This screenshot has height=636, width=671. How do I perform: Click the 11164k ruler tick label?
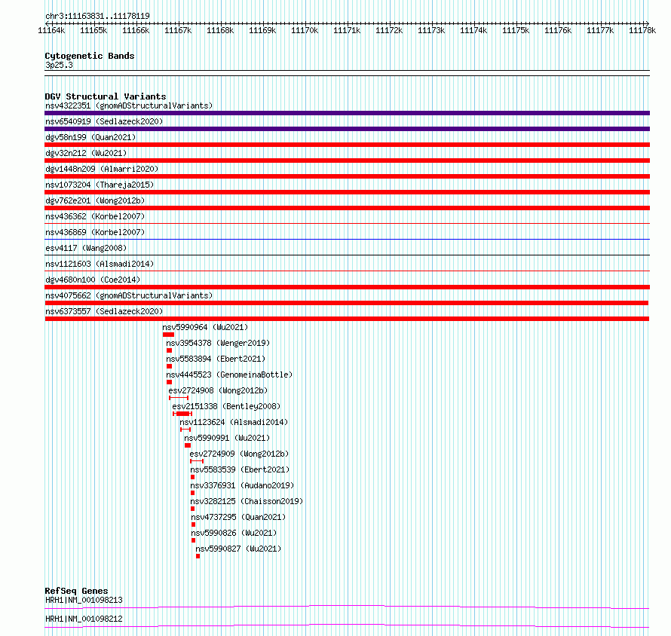[51, 30]
